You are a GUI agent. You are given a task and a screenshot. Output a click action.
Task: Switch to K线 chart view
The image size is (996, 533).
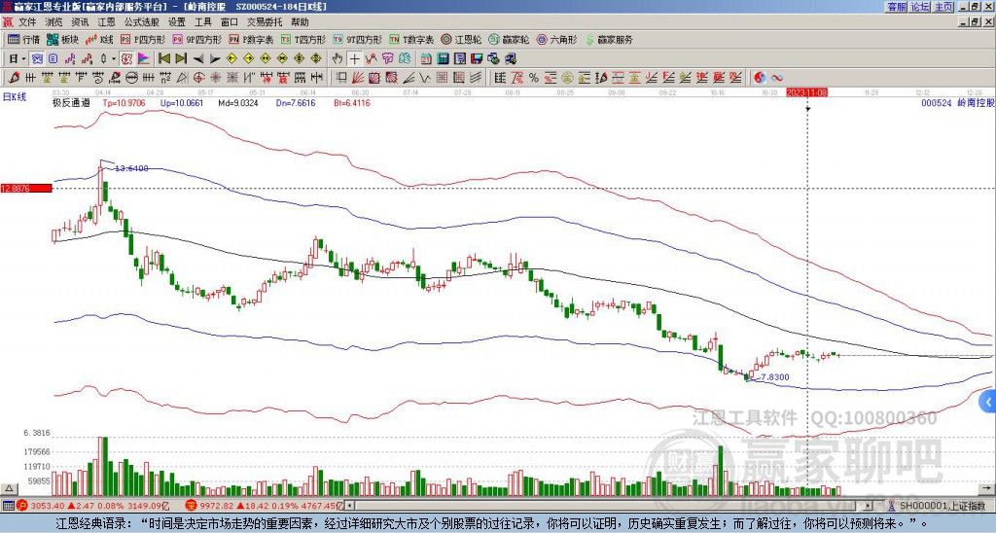click(99, 39)
